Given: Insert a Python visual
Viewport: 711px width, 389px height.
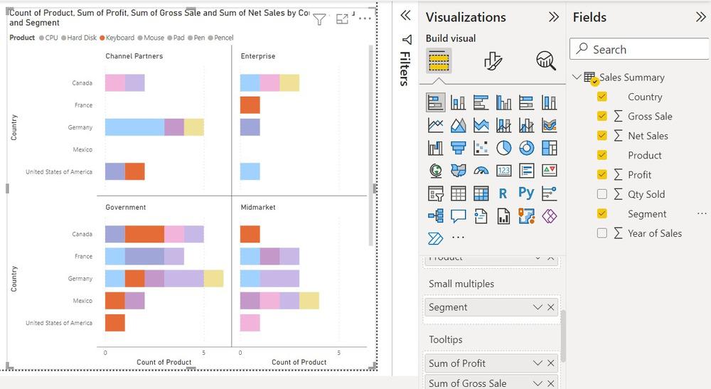Looking at the screenshot, I should 526,193.
